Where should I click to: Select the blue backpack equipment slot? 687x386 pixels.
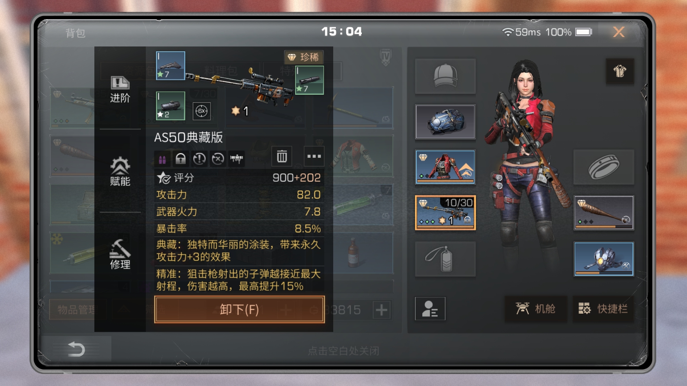click(x=445, y=122)
